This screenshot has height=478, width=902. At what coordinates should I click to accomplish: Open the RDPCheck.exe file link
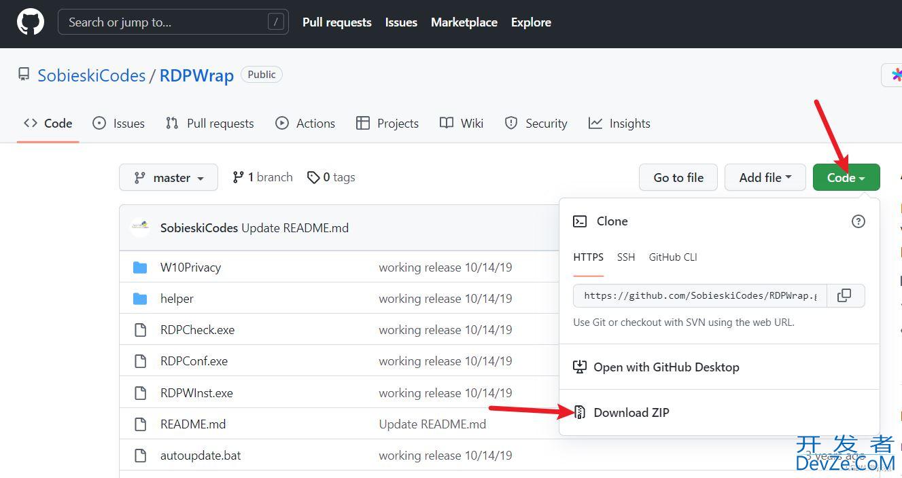coord(197,330)
